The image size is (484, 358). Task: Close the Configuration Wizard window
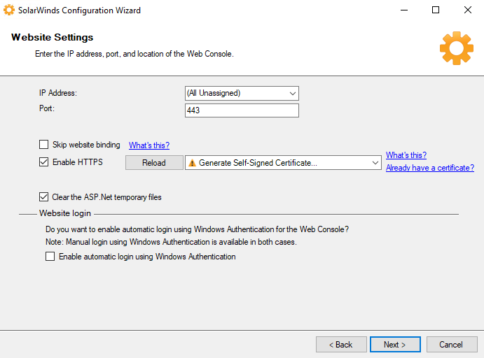[468, 10]
